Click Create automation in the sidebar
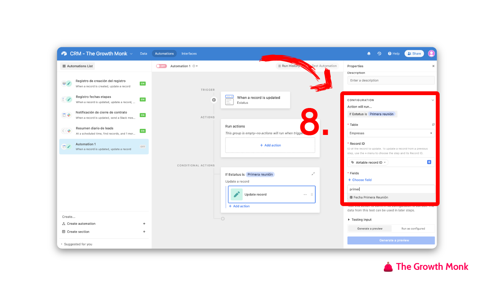494x296 pixels. pos(81,224)
